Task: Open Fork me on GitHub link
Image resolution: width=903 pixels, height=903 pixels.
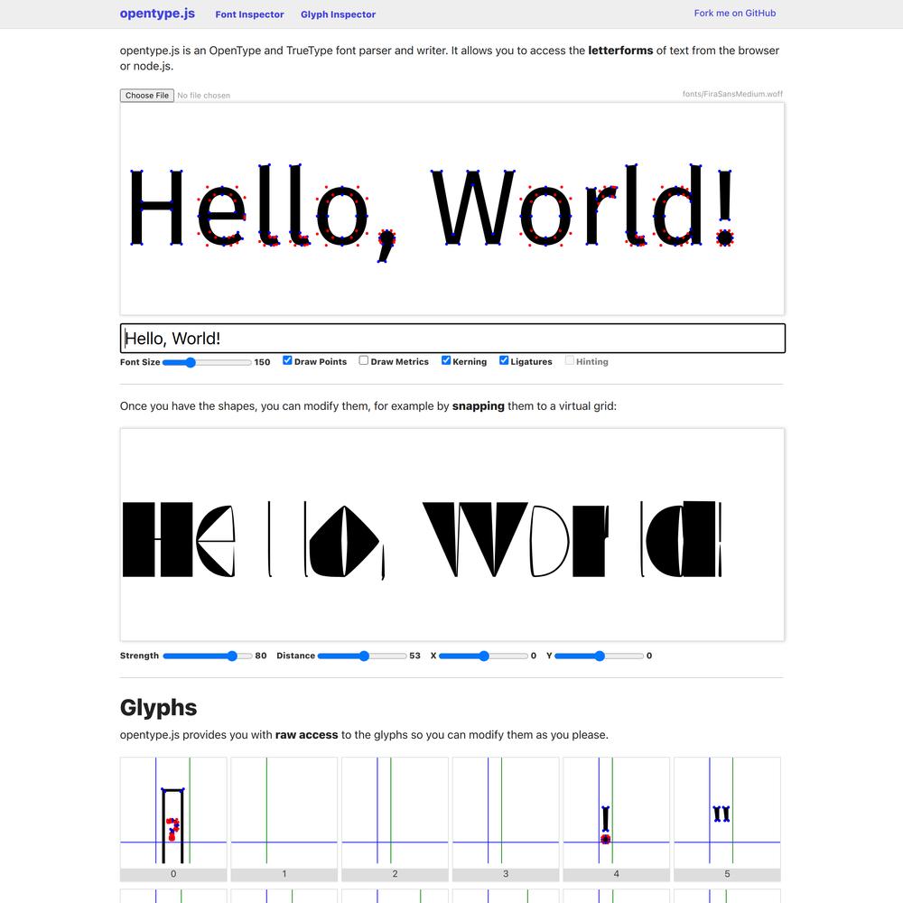Action: pos(735,14)
